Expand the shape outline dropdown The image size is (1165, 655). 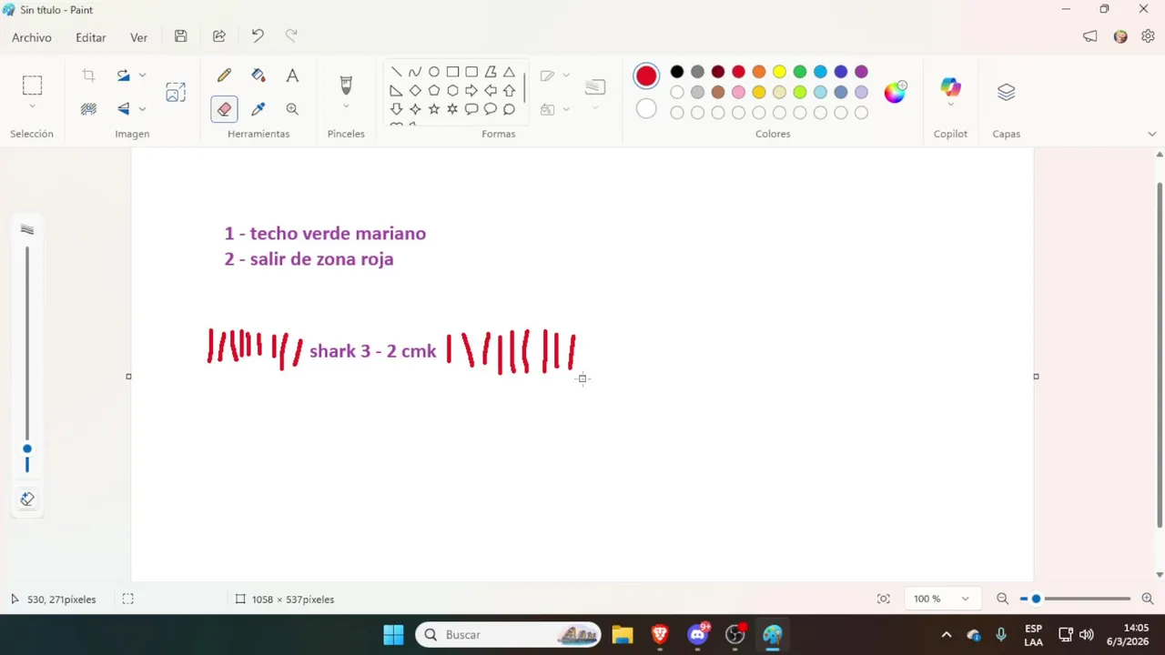coord(566,76)
